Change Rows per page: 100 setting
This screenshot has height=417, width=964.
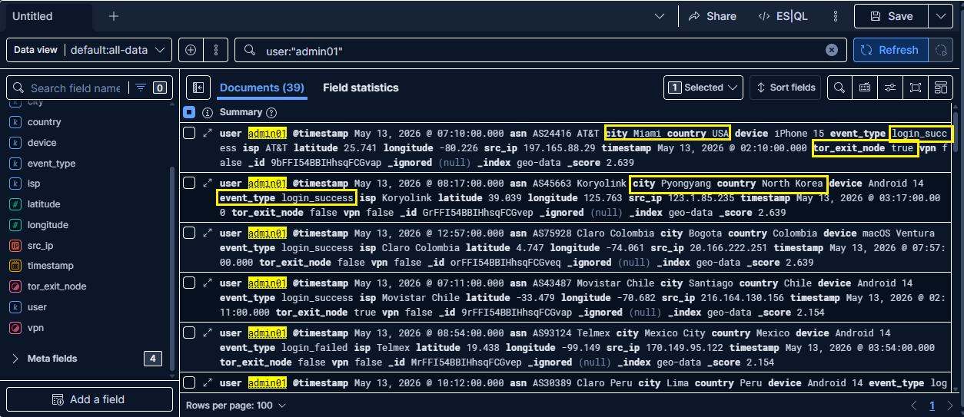pos(236,405)
